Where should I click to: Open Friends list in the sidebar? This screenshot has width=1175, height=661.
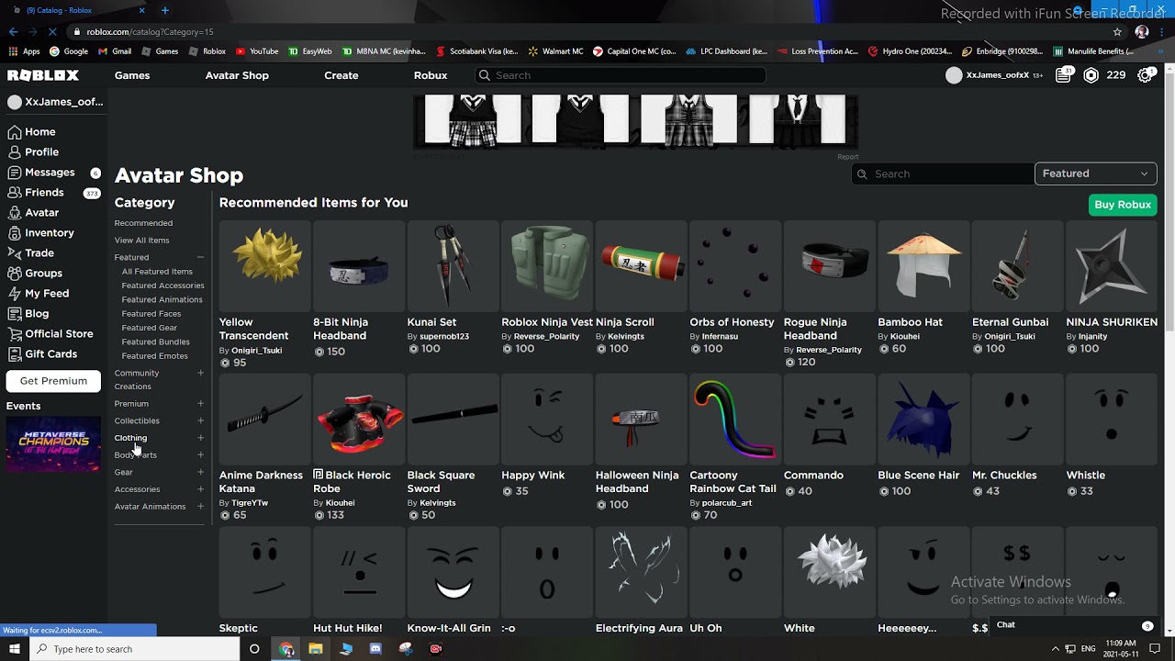pos(36,192)
